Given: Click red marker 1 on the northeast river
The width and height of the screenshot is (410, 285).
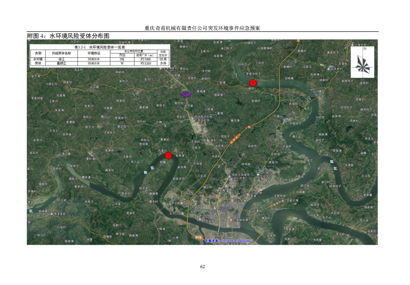Looking at the screenshot, I should click(x=253, y=83).
